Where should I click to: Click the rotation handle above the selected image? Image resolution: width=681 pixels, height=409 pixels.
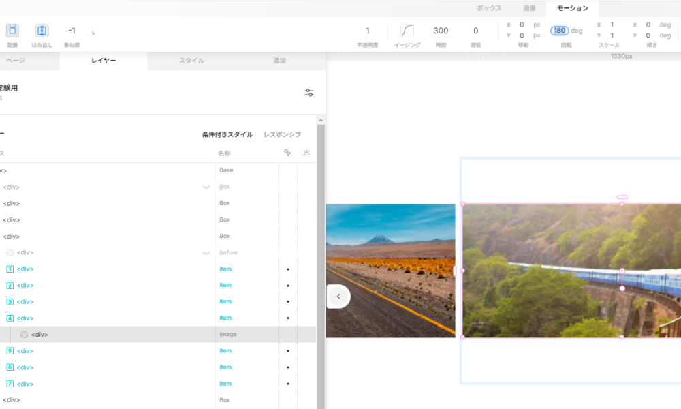tap(622, 197)
